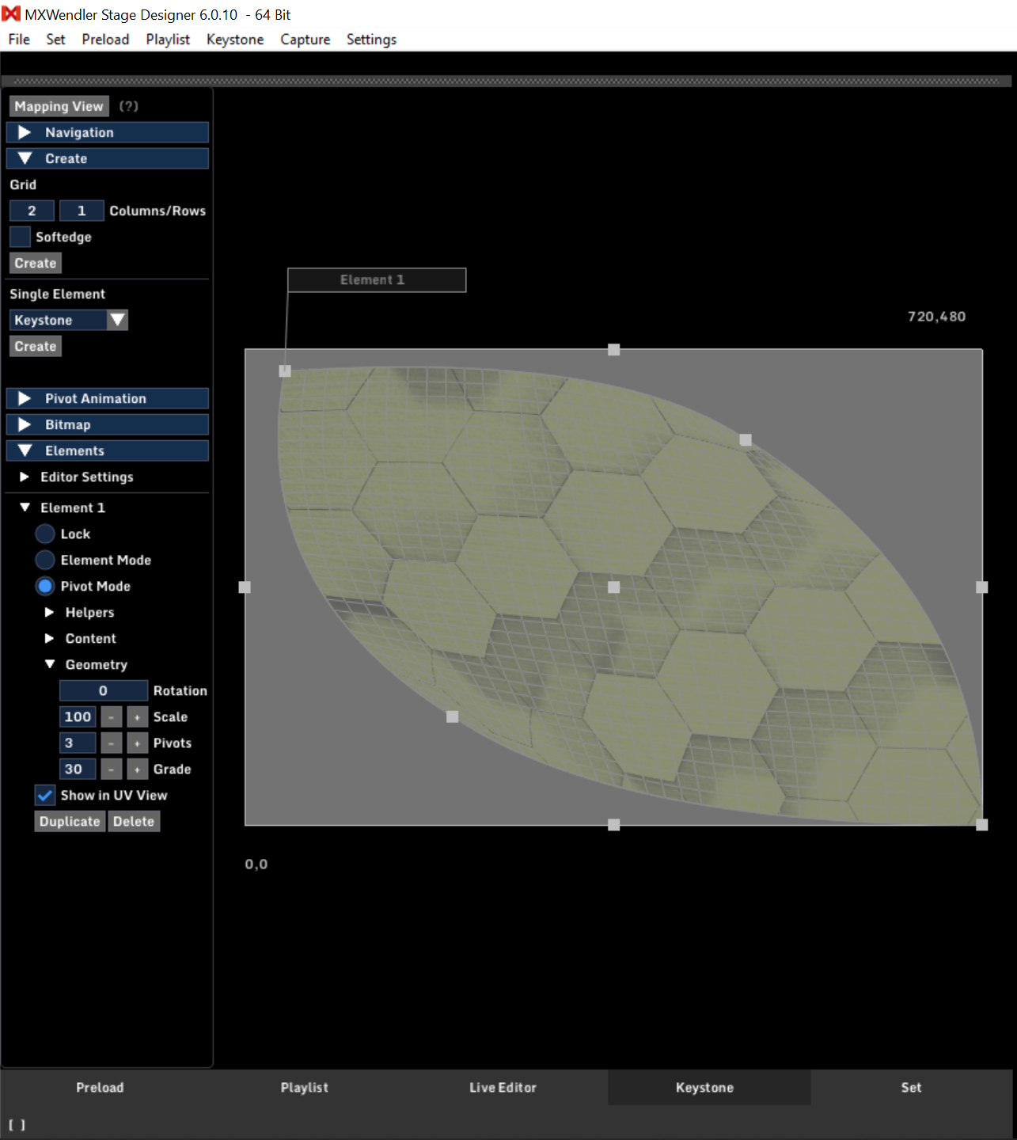Click the (?) help icon

point(128,106)
